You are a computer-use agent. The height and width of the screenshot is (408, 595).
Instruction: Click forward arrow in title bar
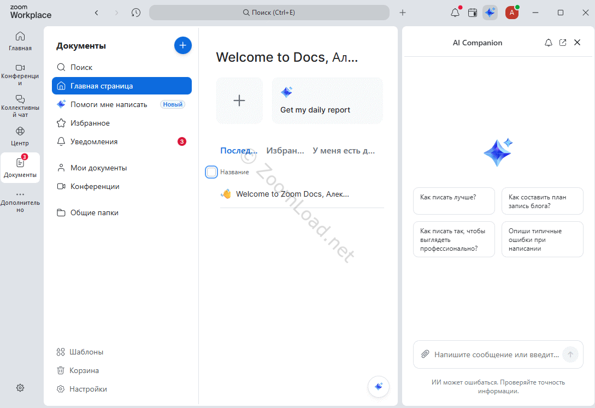(x=116, y=13)
